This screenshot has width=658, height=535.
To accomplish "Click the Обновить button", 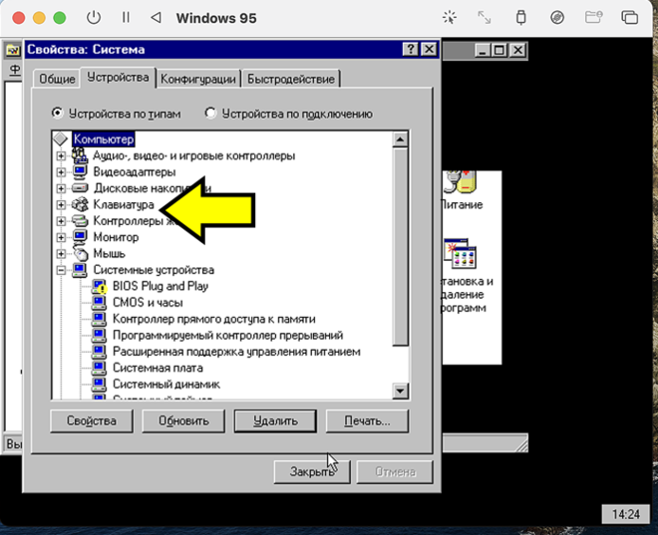I will pyautogui.click(x=183, y=420).
